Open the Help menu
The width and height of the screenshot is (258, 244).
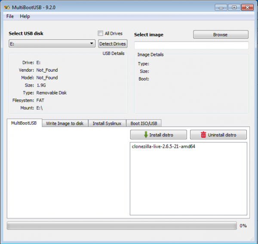click(x=25, y=16)
